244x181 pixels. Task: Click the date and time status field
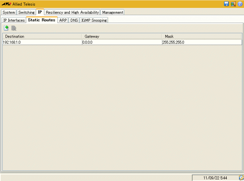[x=215, y=178]
